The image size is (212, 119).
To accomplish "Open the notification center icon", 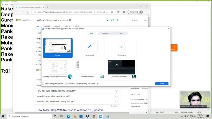I will tap(208, 116).
